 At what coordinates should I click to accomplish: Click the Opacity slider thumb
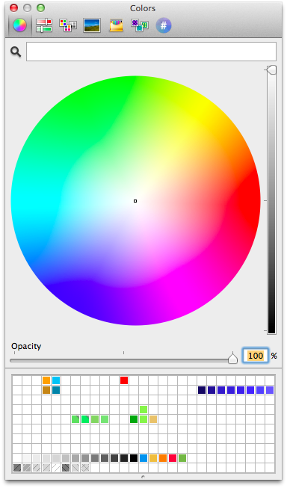click(233, 359)
